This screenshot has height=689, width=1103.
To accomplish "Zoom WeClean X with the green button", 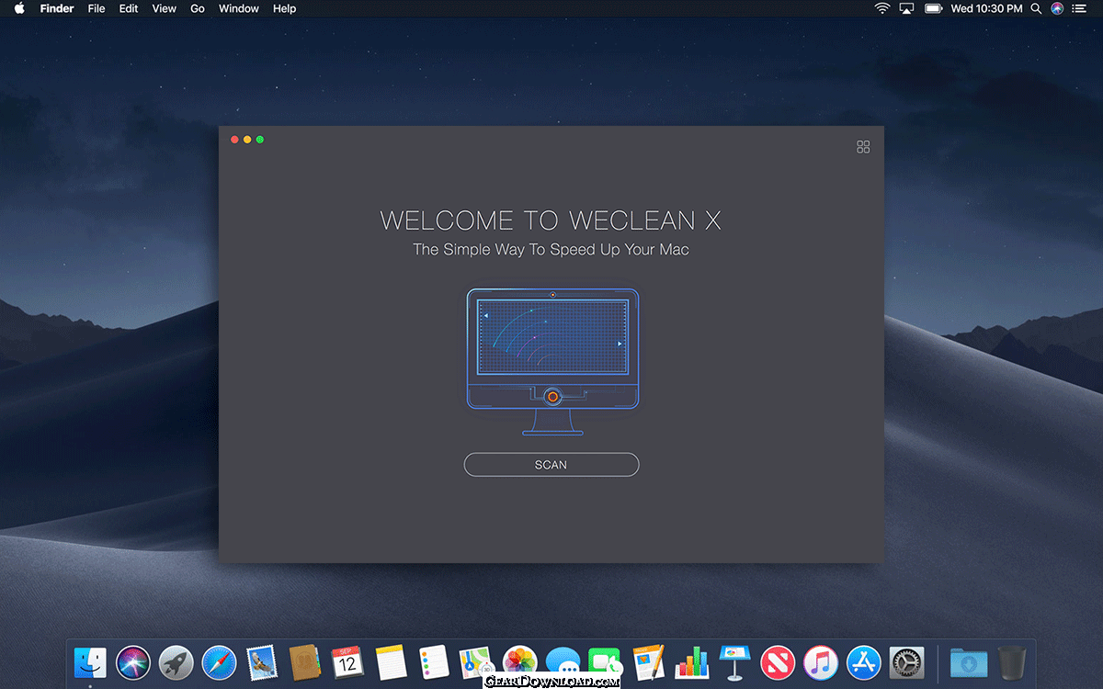I will pos(260,140).
